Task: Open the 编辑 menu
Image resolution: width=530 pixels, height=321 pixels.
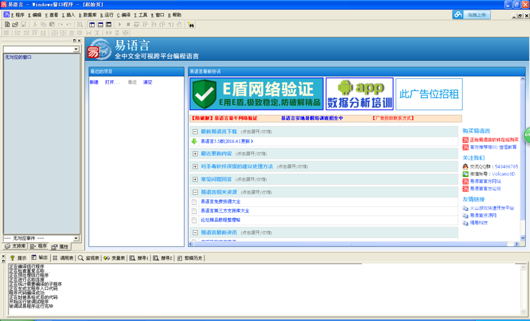Action: pyautogui.click(x=35, y=15)
